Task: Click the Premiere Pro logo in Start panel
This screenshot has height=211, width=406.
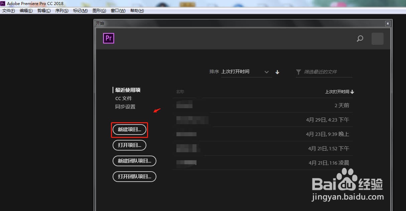Action: [x=109, y=38]
